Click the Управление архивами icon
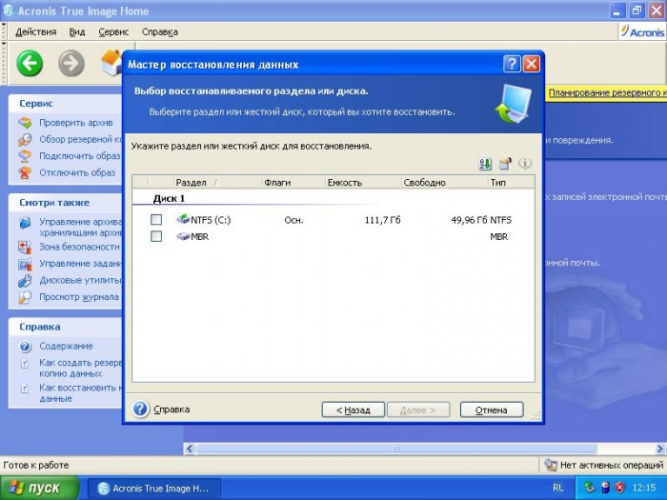 coord(25,222)
